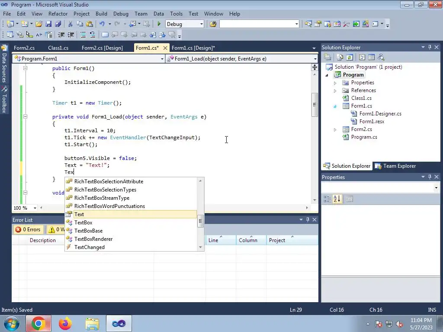The height and width of the screenshot is (332, 443).
Task: Click the IntelliSense list scrollbar thumb
Action: (x=200, y=221)
